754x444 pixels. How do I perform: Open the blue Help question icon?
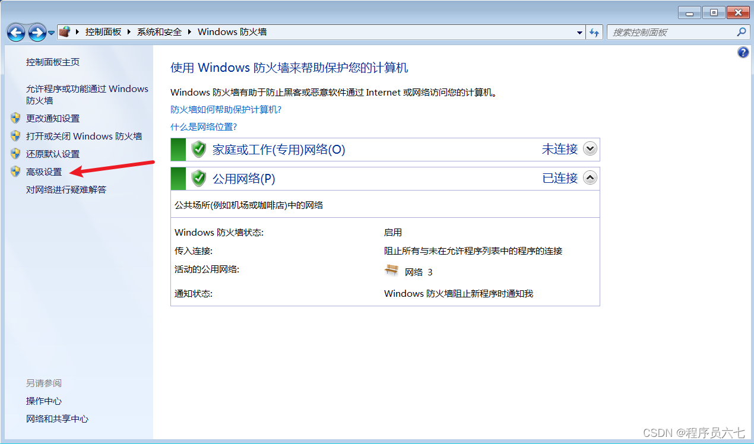pyautogui.click(x=743, y=52)
